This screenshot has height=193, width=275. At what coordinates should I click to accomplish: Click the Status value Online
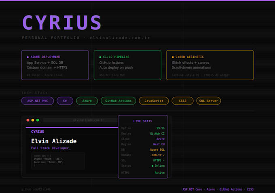click(x=160, y=166)
